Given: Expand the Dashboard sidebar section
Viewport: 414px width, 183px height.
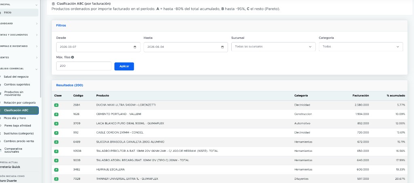Looking at the screenshot, I should 19,23.
